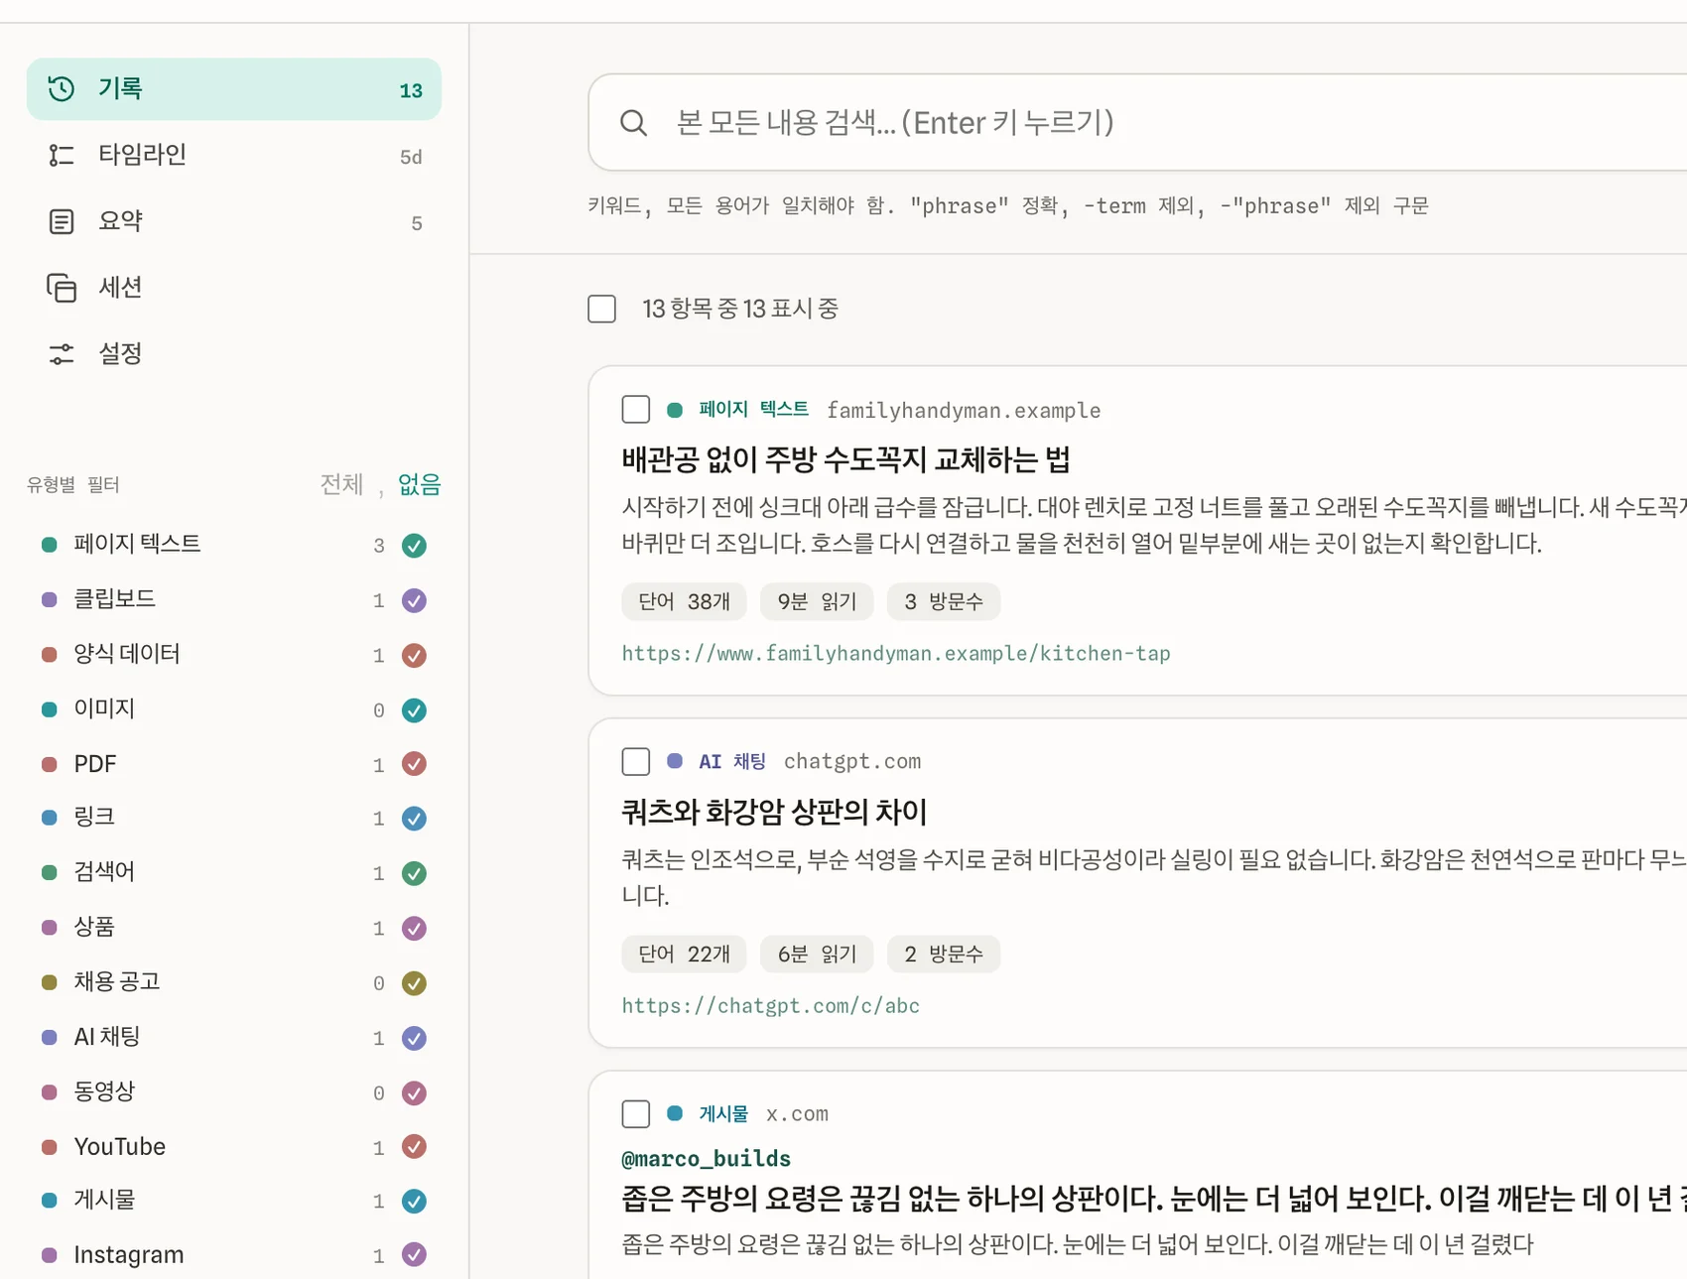
Task: Click the 이미지 filter label
Action: coord(103,708)
